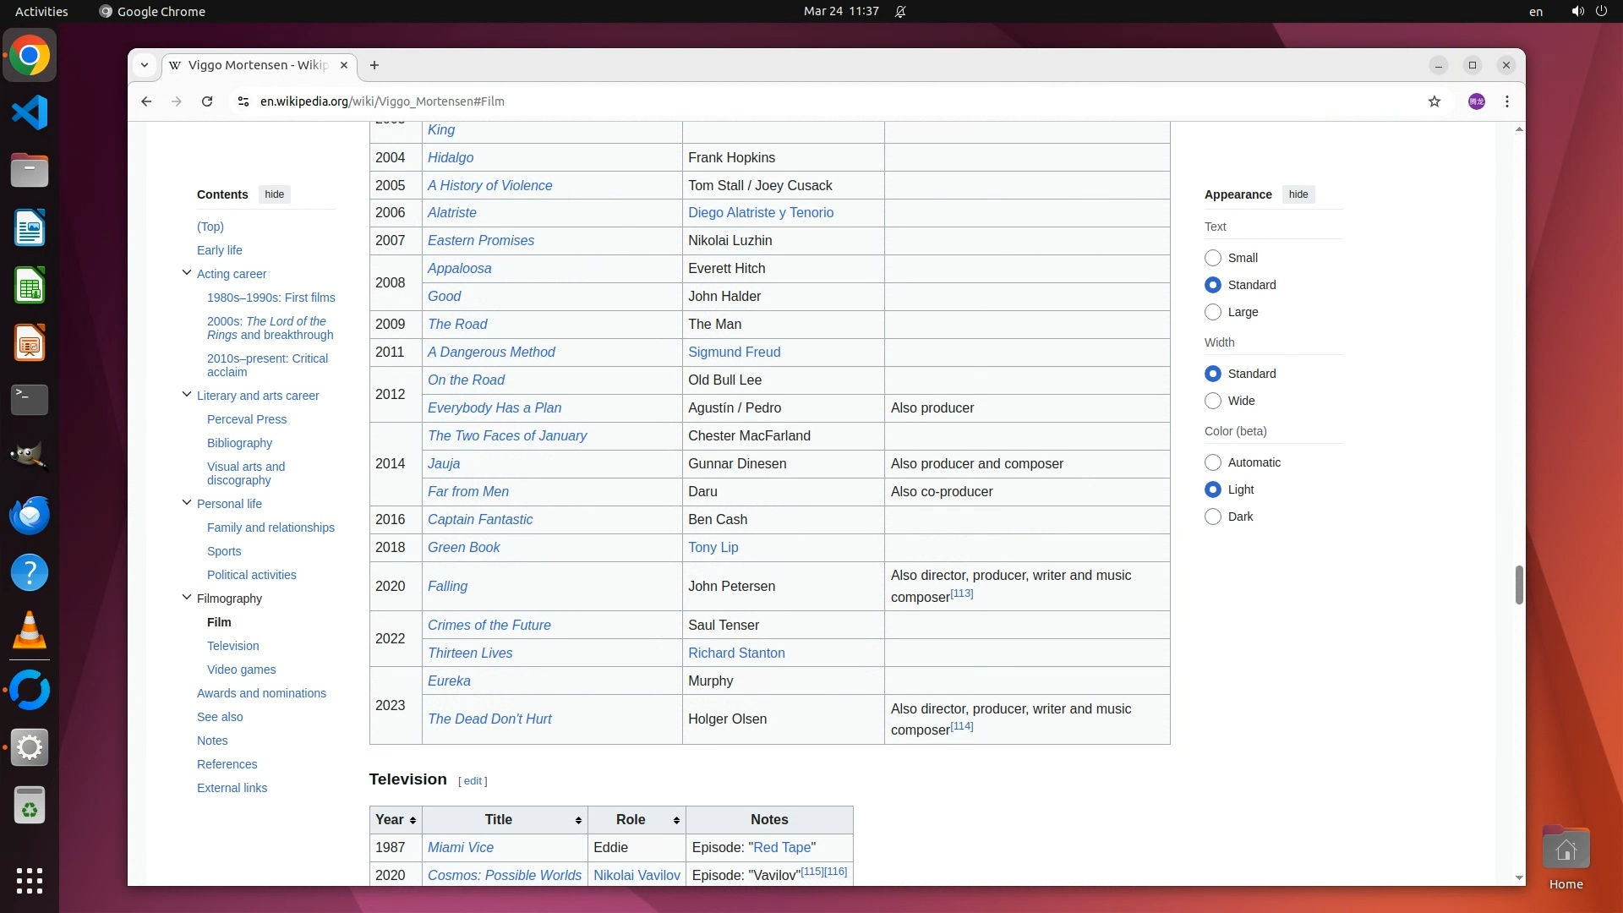The width and height of the screenshot is (1623, 913).
Task: Collapse the Acting career contents section
Action: click(x=187, y=273)
